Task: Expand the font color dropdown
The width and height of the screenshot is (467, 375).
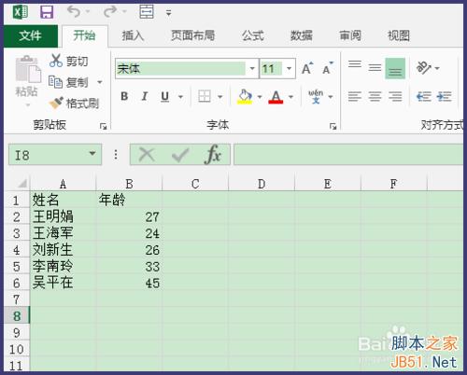Action: (x=290, y=97)
